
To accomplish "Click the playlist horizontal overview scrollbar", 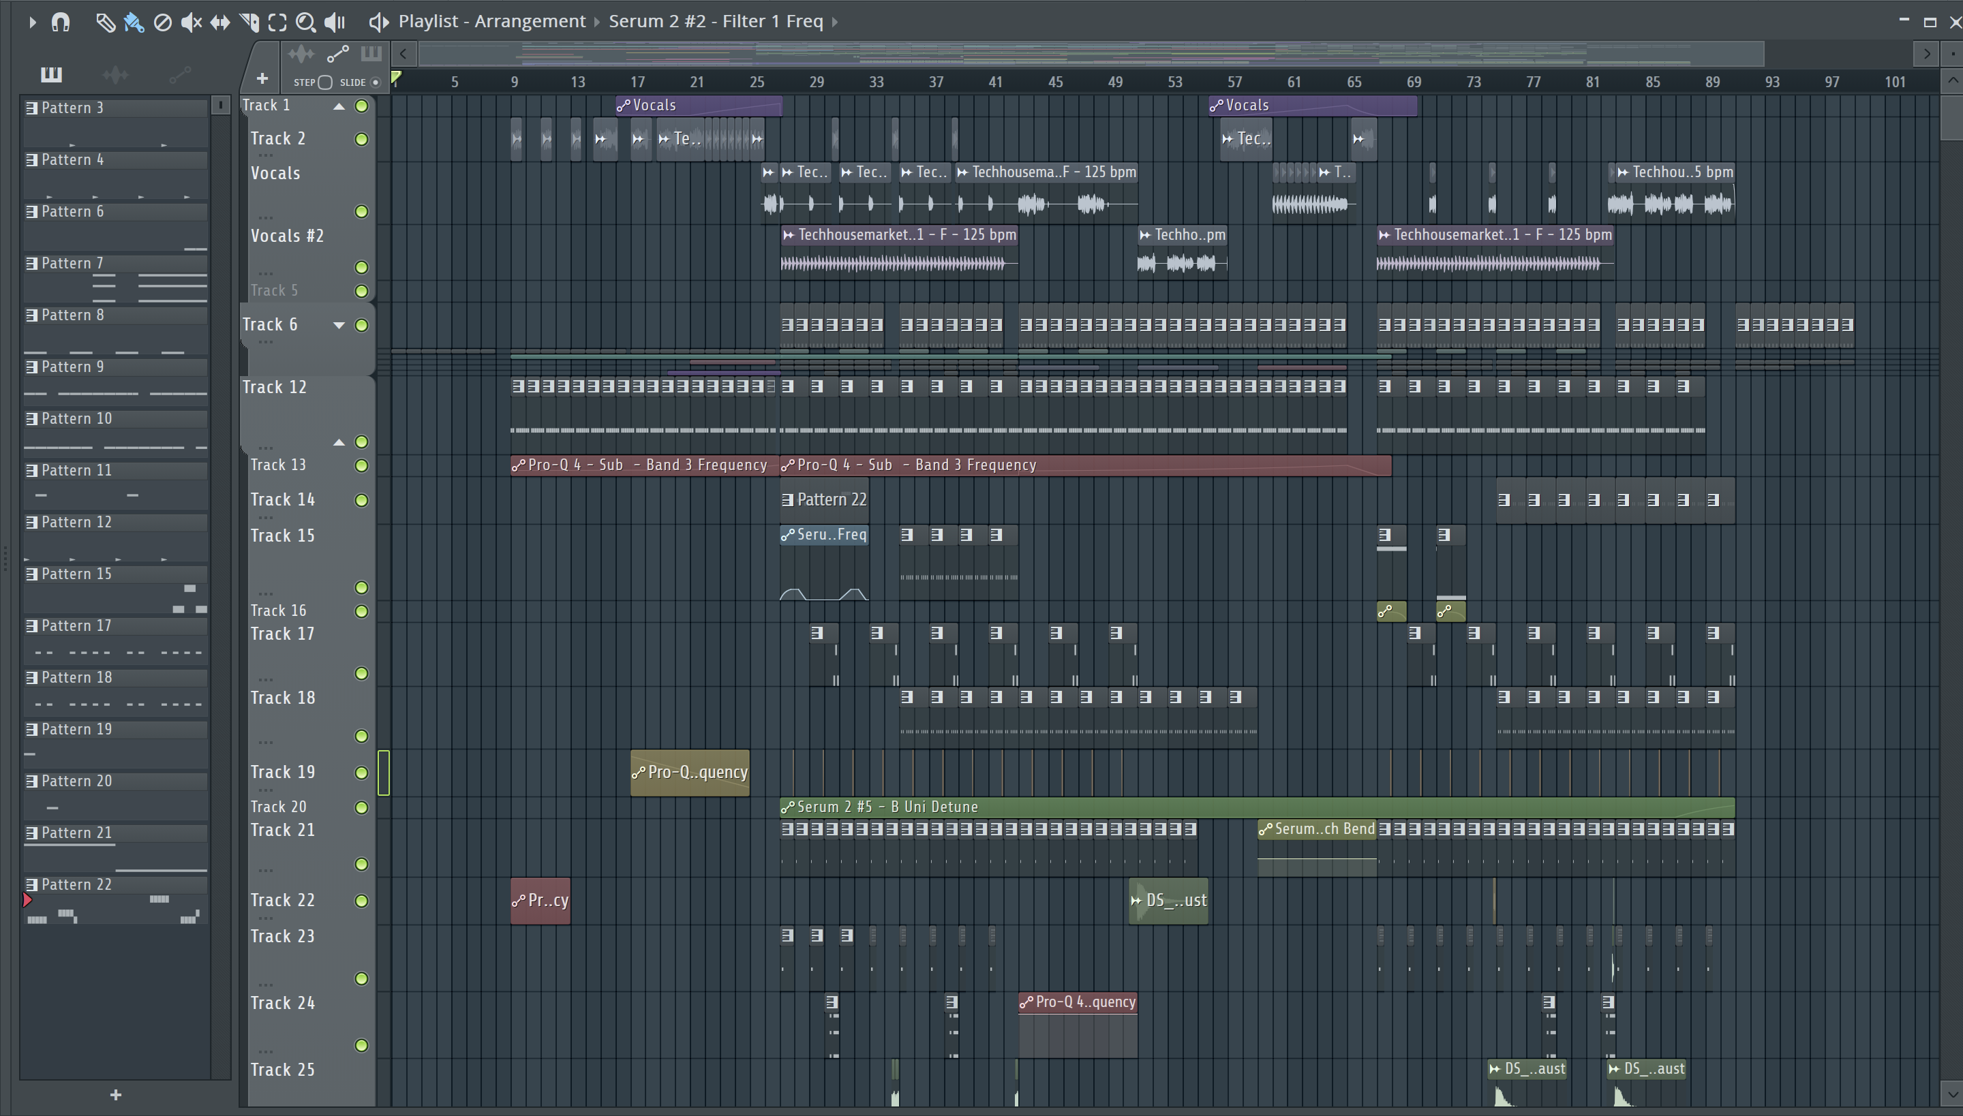I will pos(1092,54).
